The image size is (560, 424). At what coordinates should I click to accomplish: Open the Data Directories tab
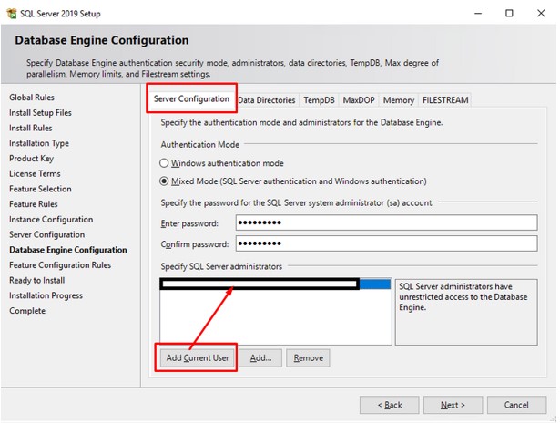click(x=267, y=100)
